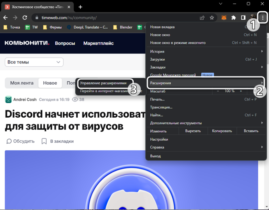Go back using the back arrow

[x=5, y=17]
